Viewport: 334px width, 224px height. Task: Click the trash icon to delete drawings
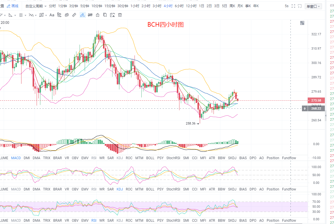click(x=120, y=15)
